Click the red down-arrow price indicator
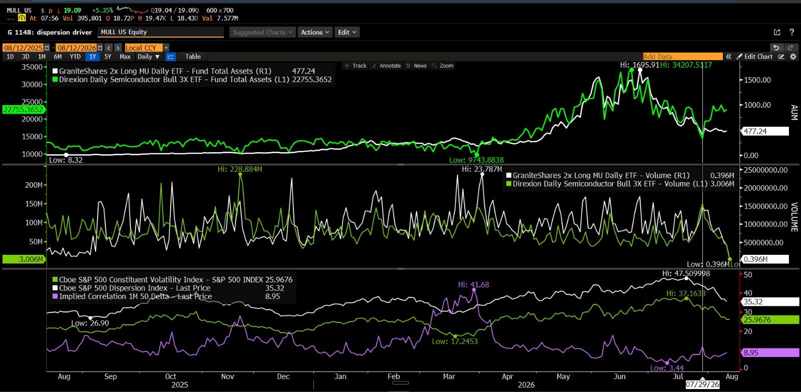 coord(58,10)
